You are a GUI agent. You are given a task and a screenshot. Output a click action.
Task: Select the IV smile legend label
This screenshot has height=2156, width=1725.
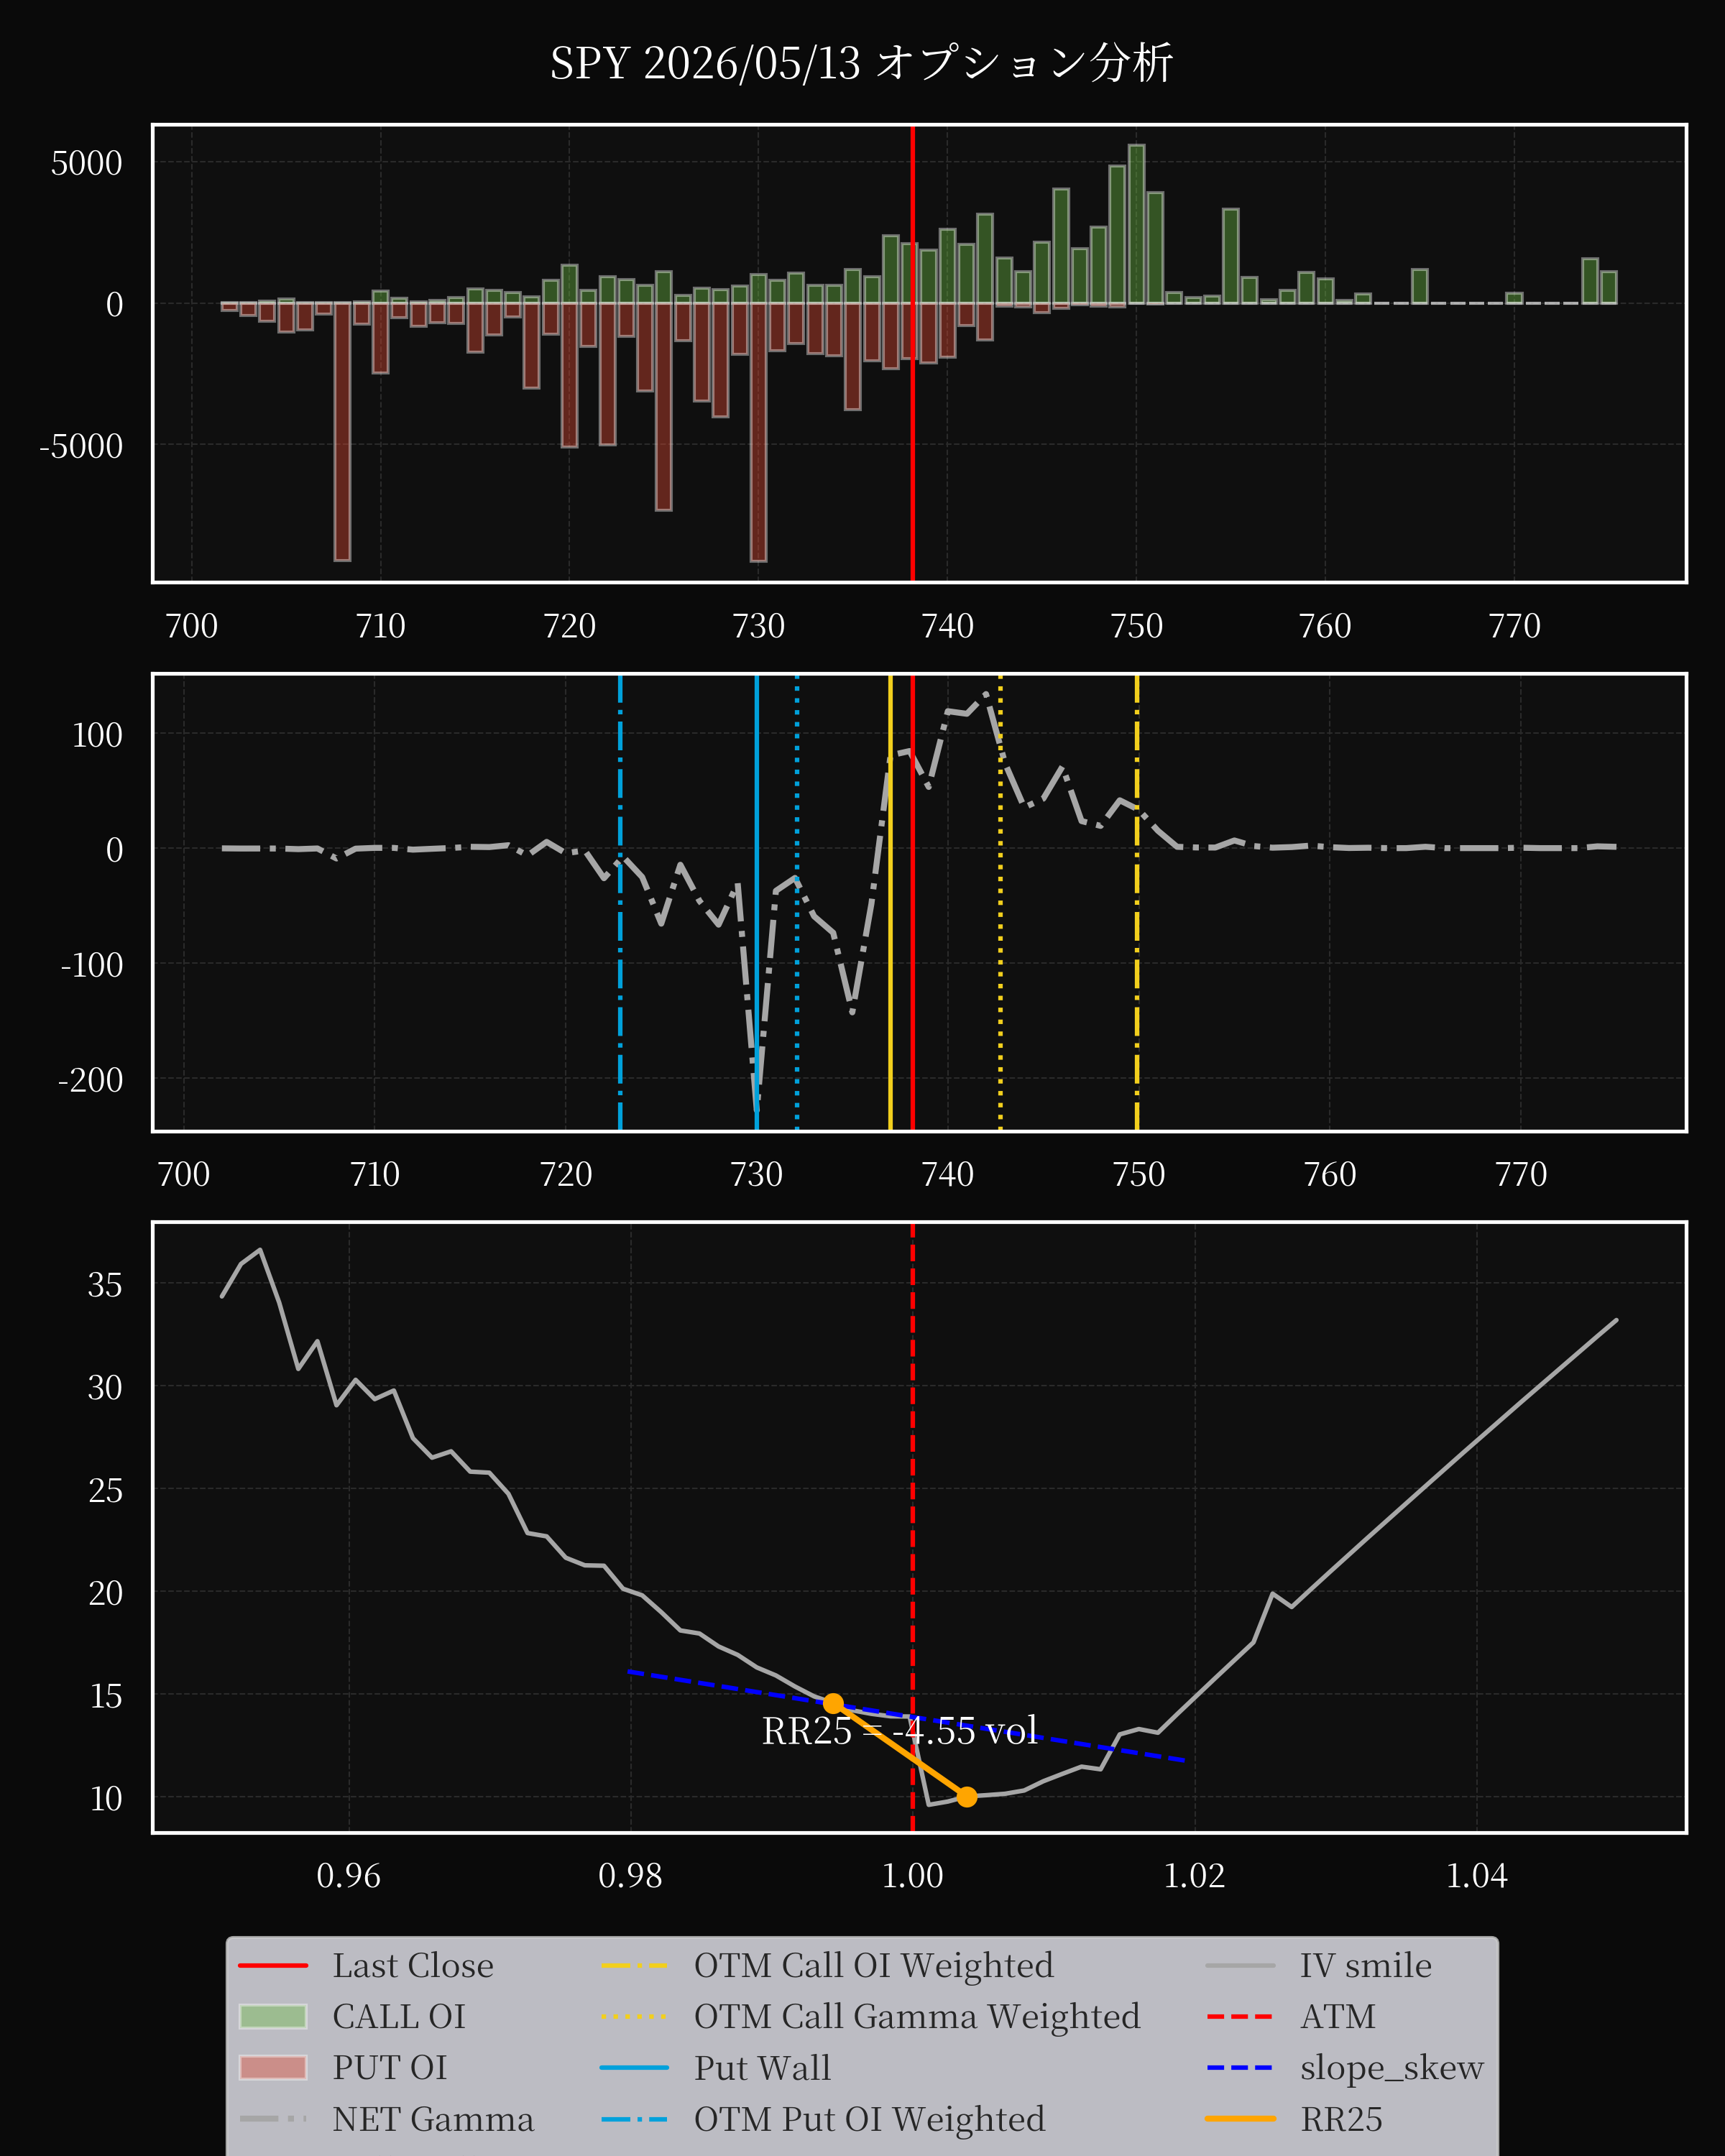coord(1366,1965)
